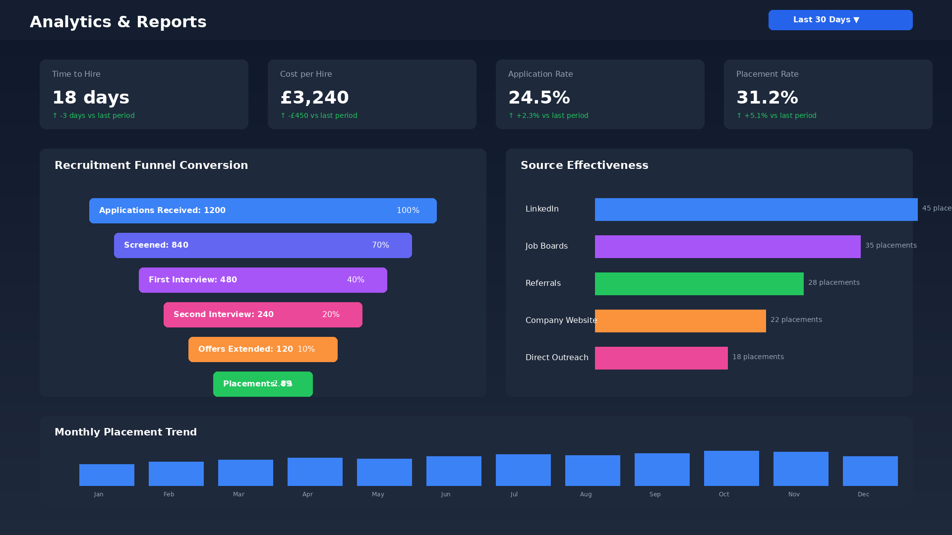Image resolution: width=952 pixels, height=535 pixels.
Task: Select the Cost per Hire card
Action: click(372, 94)
